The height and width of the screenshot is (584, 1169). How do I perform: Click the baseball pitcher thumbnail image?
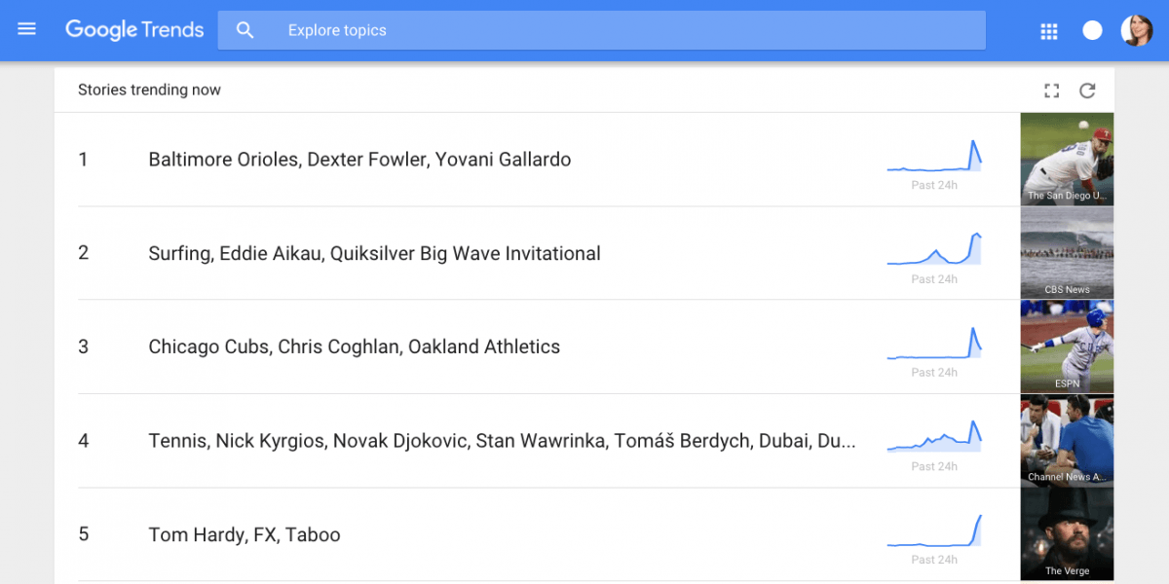pyautogui.click(x=1067, y=159)
